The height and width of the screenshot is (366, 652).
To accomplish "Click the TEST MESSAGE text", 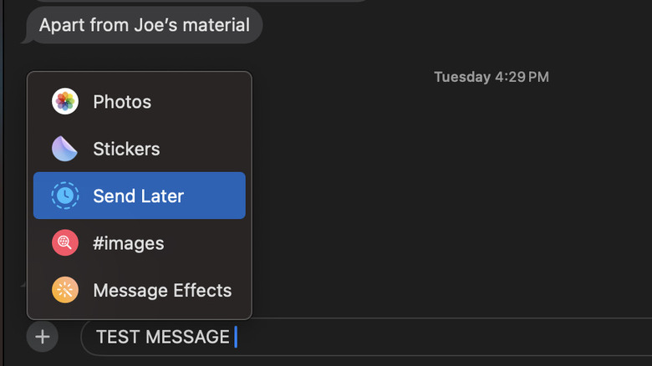I will click(162, 338).
